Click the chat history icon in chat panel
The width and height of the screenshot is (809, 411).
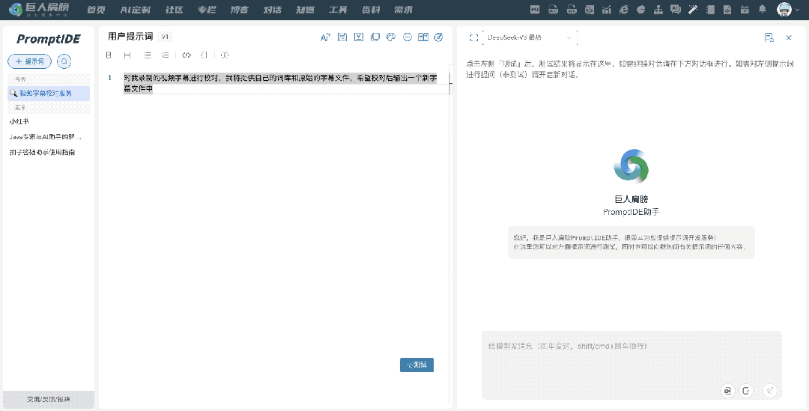click(x=769, y=37)
